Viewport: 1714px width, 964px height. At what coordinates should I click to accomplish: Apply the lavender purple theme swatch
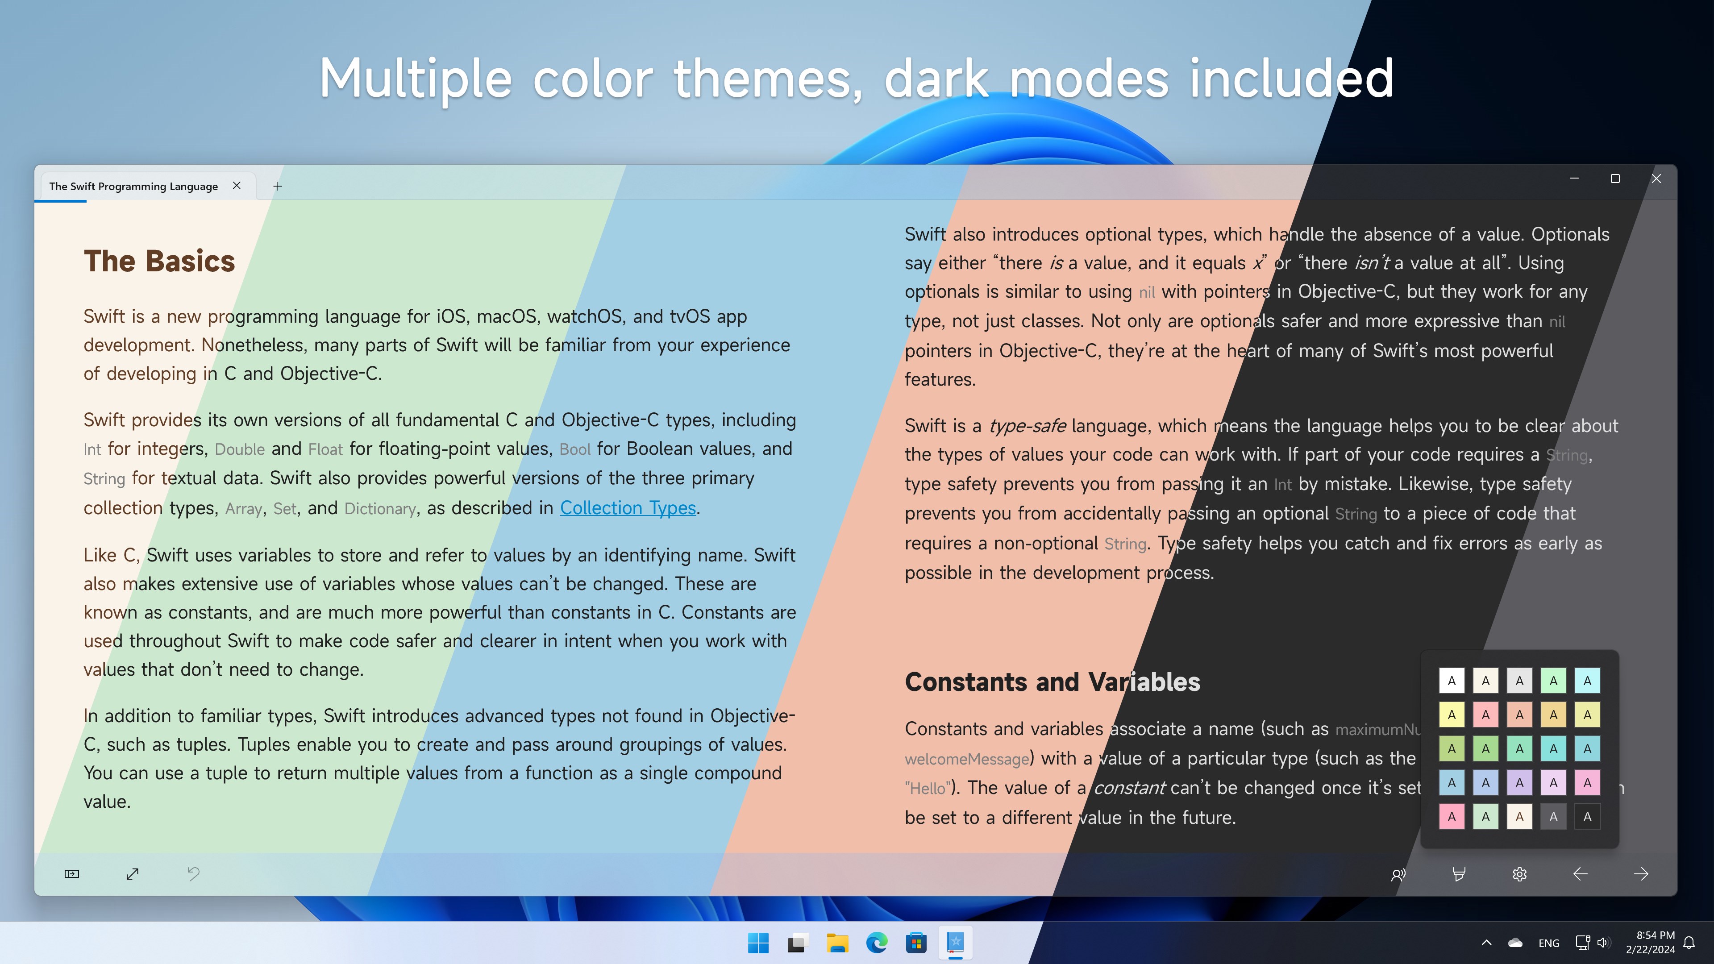pos(1519,782)
